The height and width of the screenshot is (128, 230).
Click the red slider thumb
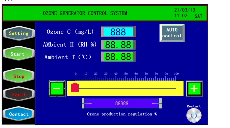(75, 87)
